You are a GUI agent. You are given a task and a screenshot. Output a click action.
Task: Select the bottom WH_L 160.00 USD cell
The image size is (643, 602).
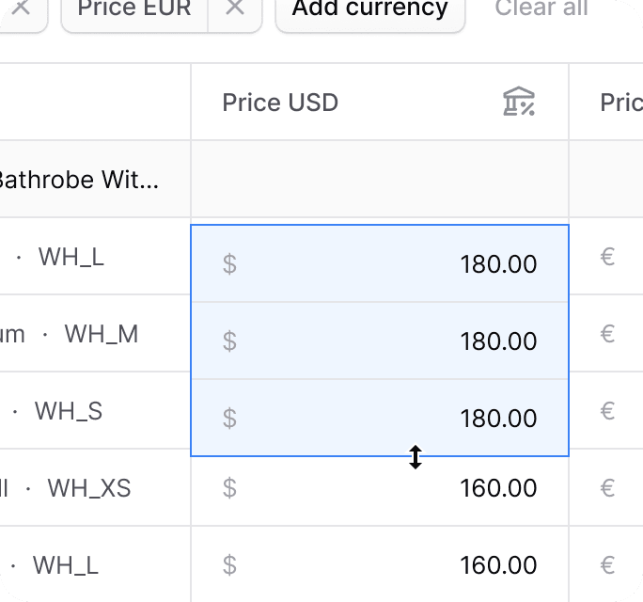[380, 564]
